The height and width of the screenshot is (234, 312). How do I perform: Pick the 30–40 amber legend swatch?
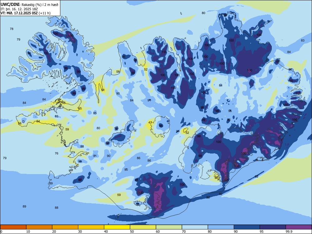point(91,227)
